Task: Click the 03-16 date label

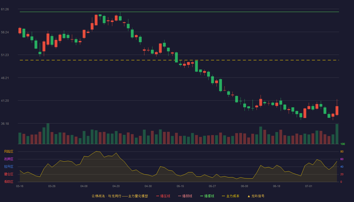Action: tap(20, 186)
